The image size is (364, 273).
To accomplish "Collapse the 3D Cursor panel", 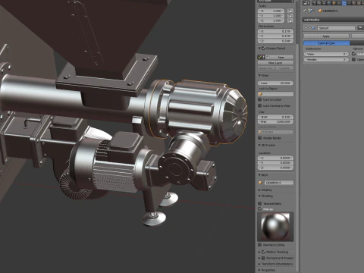I will pos(259,145).
